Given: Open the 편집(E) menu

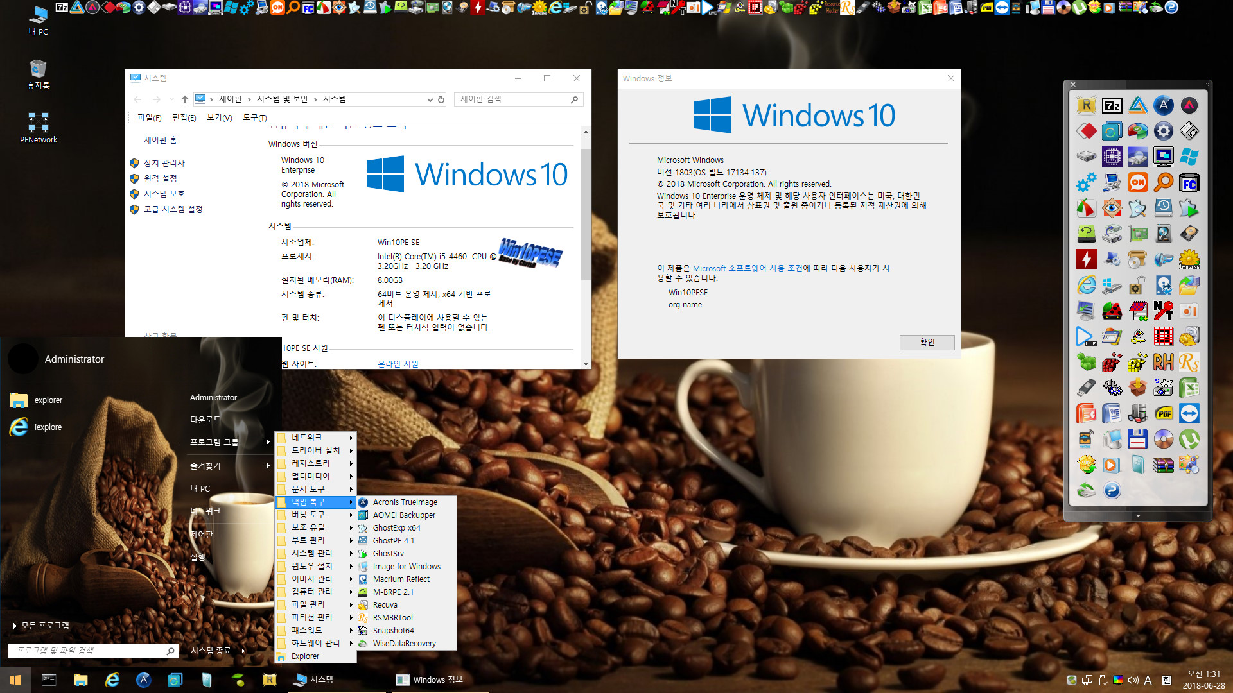Looking at the screenshot, I should 184,117.
